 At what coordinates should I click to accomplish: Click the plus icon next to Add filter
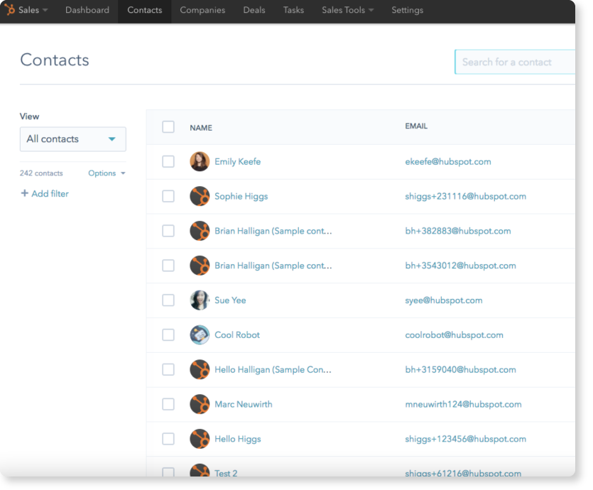pyautogui.click(x=25, y=193)
